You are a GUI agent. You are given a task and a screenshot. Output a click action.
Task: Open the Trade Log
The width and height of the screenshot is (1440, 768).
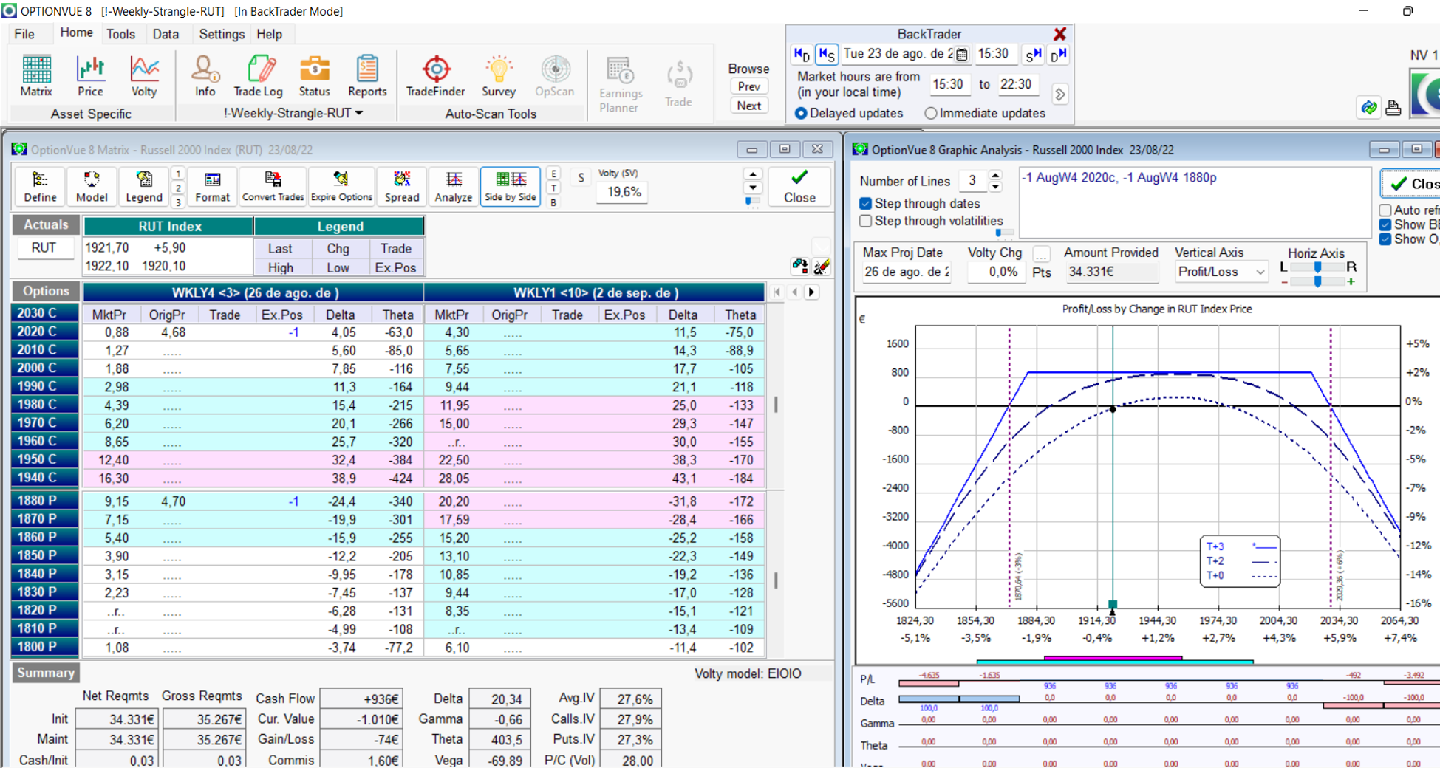[x=258, y=76]
